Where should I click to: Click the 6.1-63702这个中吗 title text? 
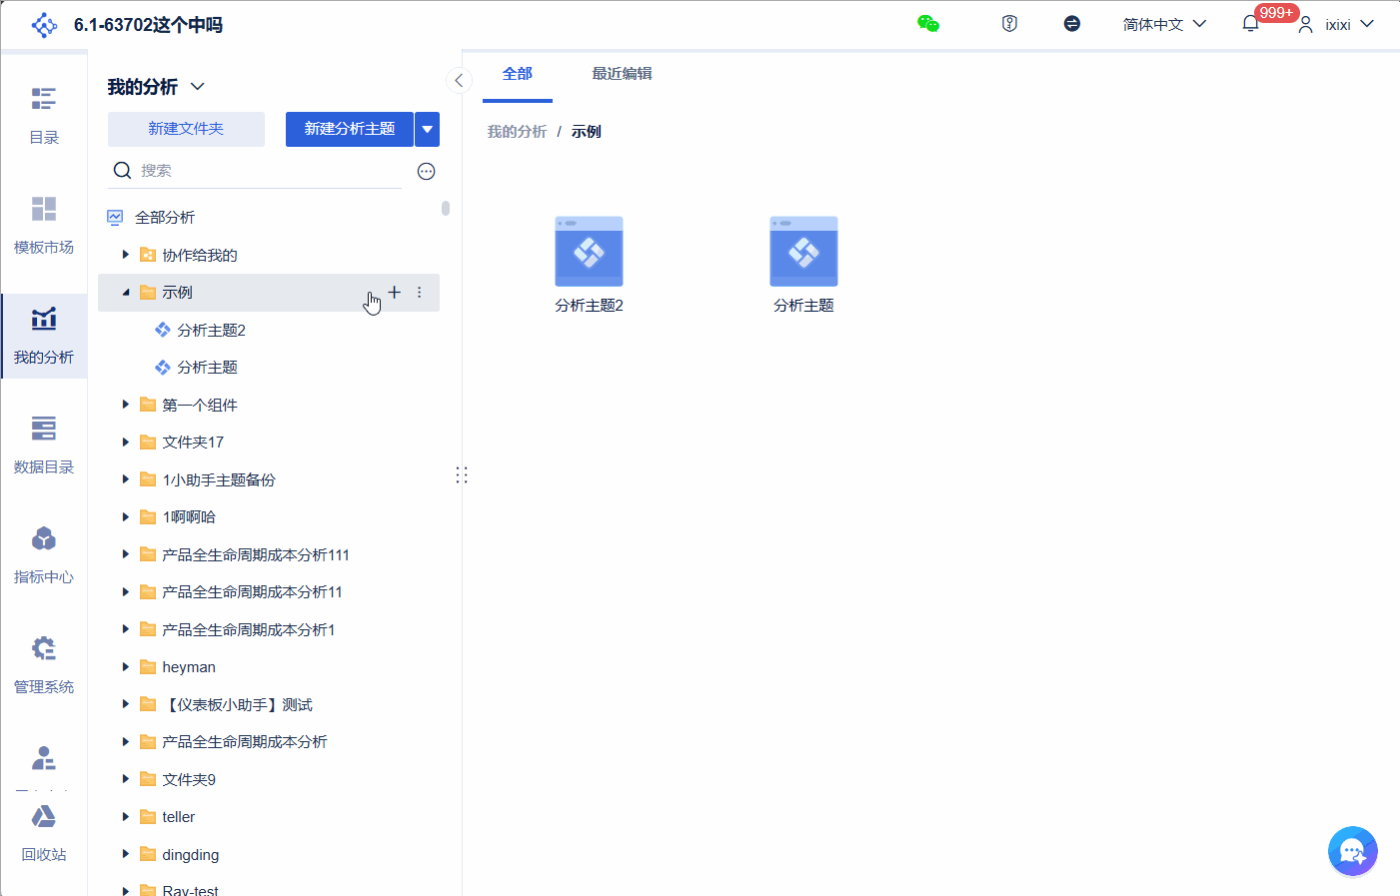148,25
